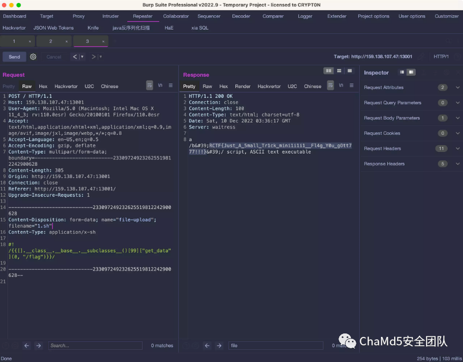Viewport: 463px width, 362px height.
Task: Open the Logger tab
Action: (x=305, y=16)
